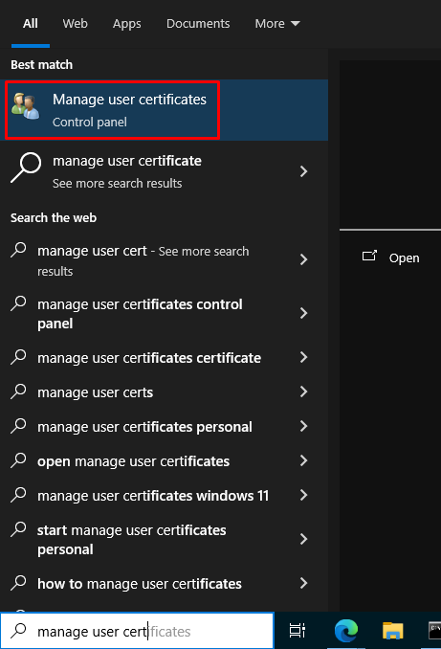
Task: Focus the taskbar search box
Action: click(137, 631)
